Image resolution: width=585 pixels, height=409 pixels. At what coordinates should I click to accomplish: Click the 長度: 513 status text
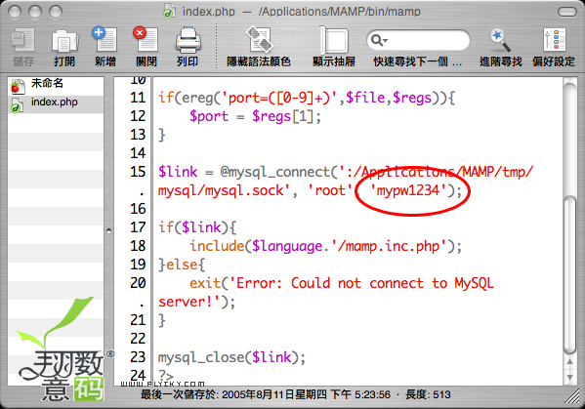(x=428, y=394)
